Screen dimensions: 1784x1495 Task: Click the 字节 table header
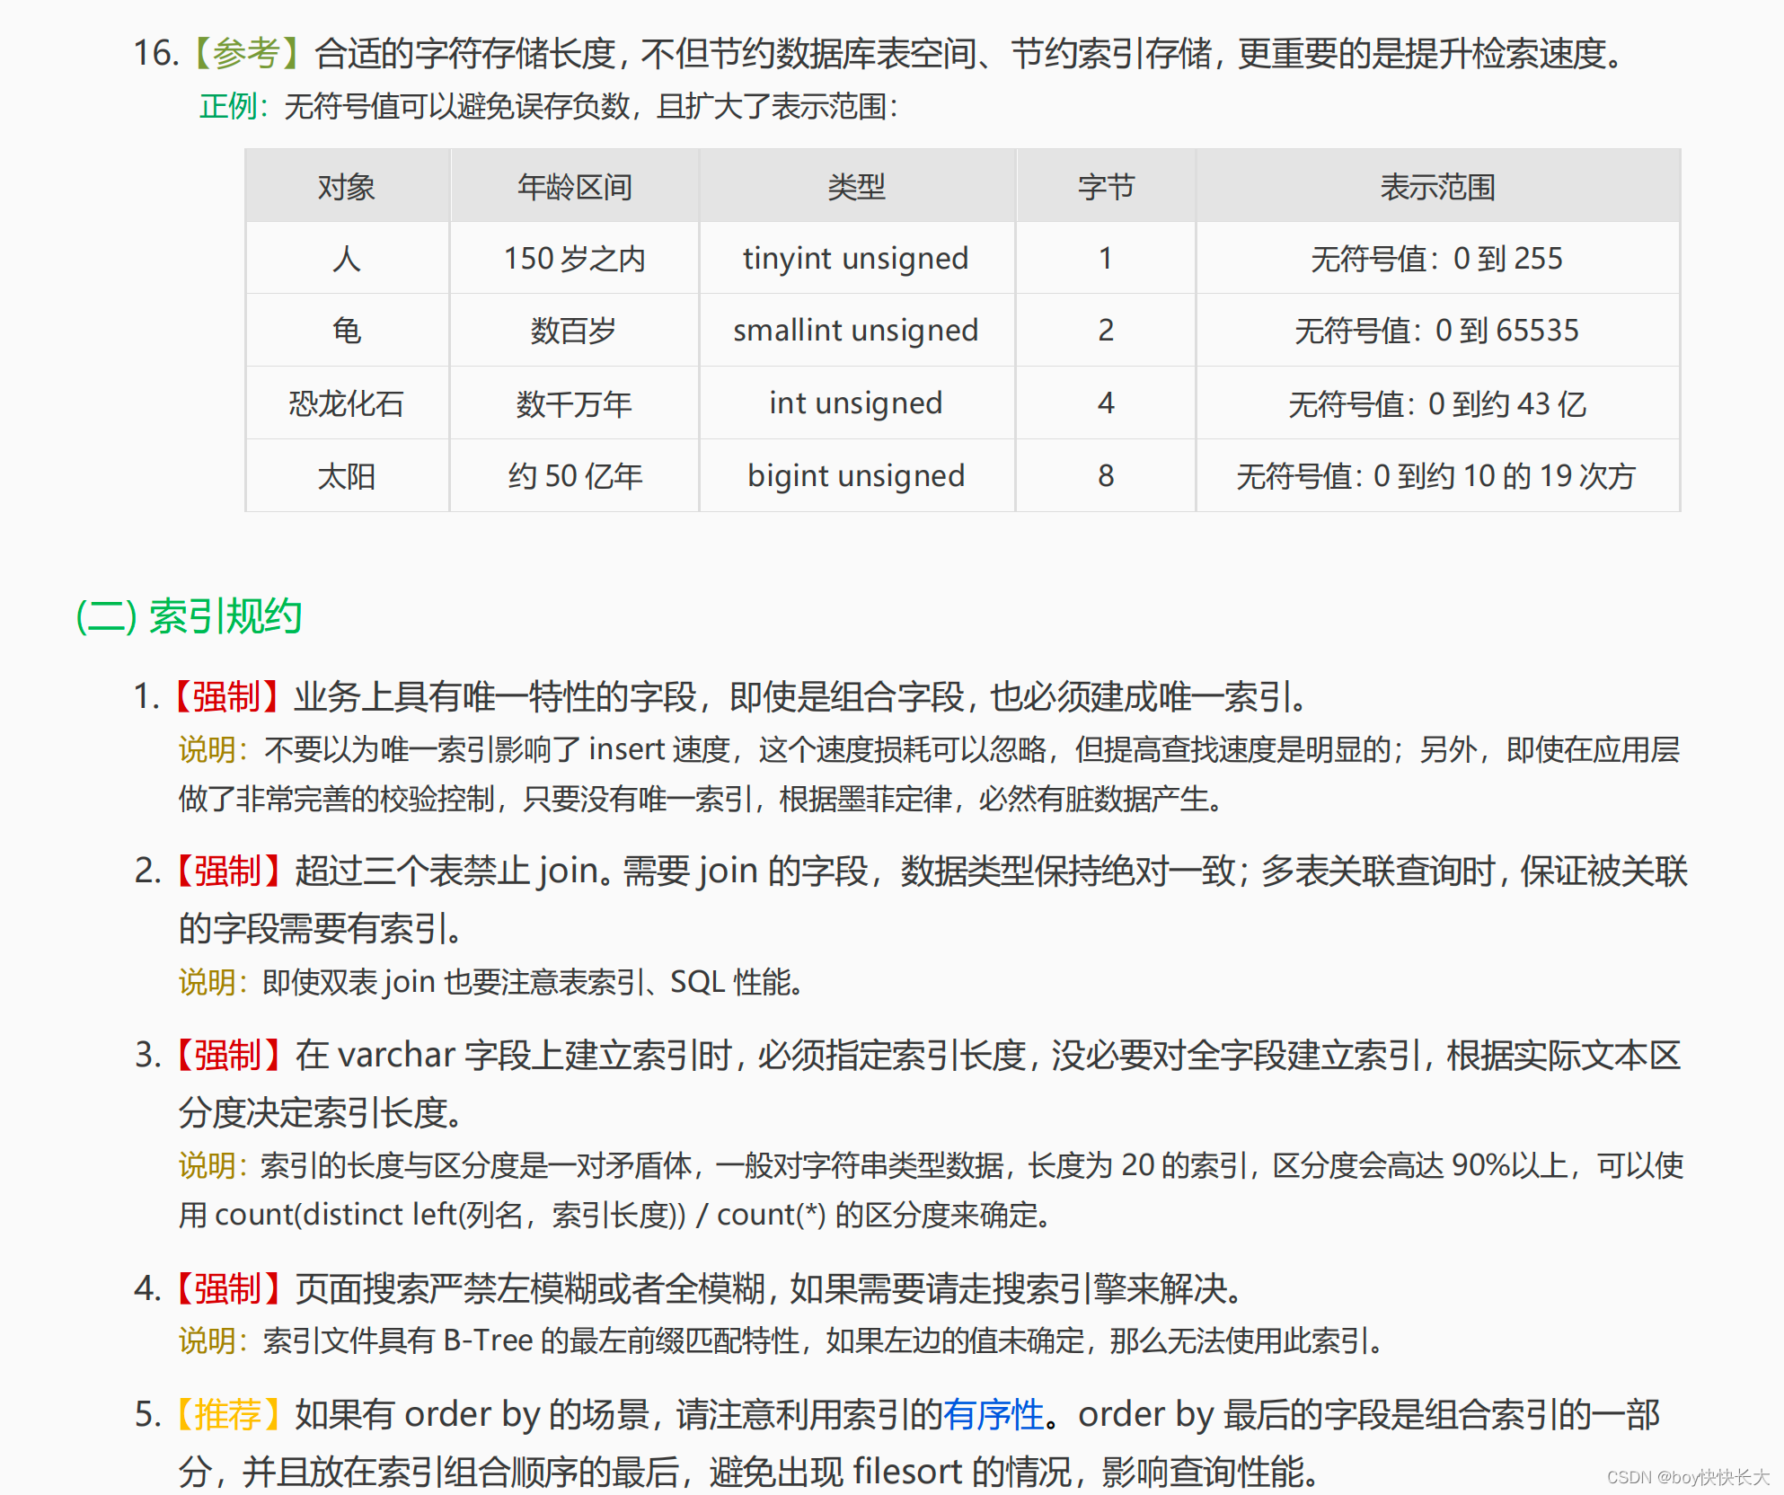pos(1106,187)
